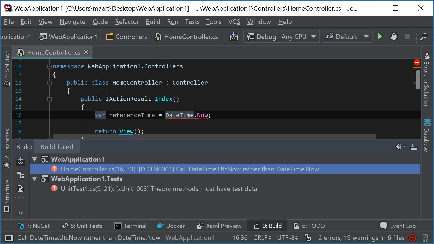The height and width of the screenshot is (244, 434).
Task: Open the Solution tool window sidebar tab
Action: [7, 68]
